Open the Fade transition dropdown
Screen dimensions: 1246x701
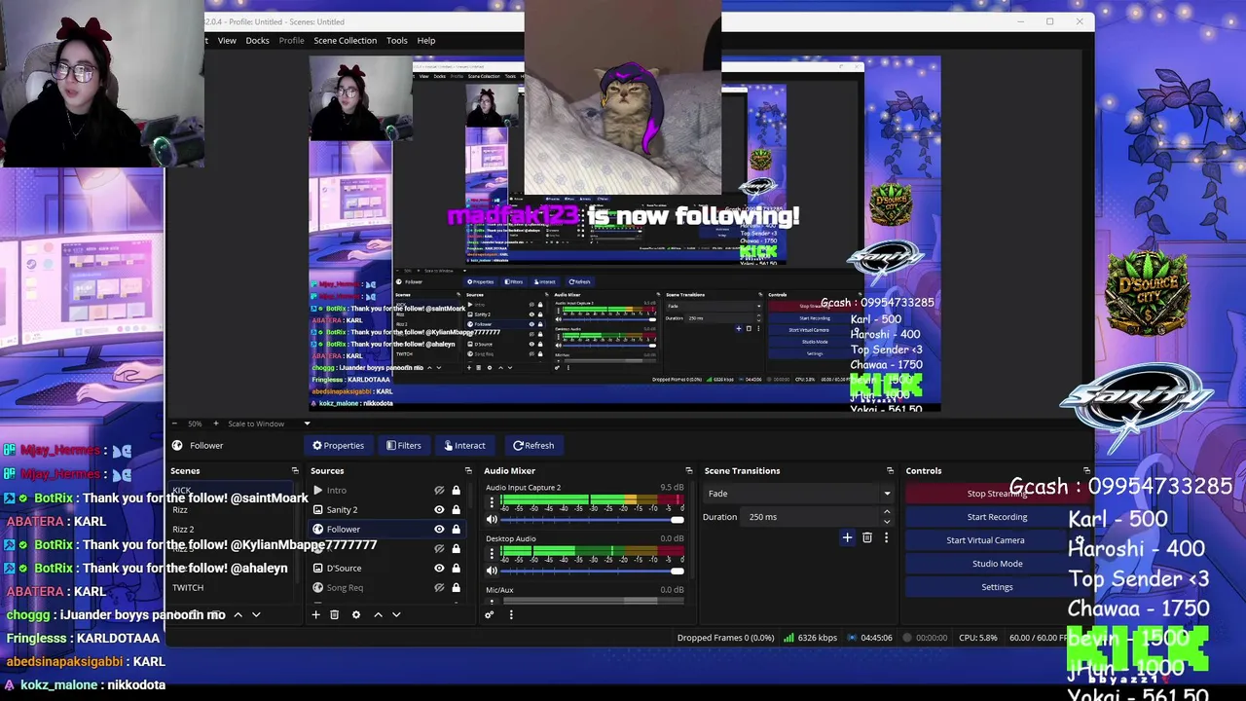(x=798, y=494)
